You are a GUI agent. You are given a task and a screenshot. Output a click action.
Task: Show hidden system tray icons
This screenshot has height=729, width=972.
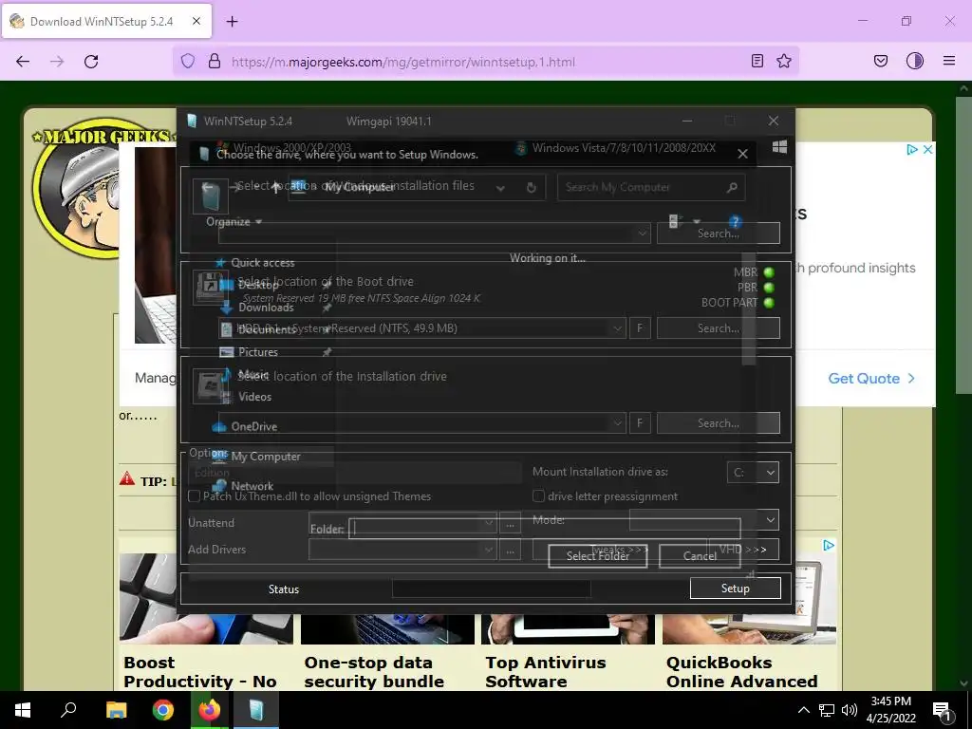click(x=803, y=710)
